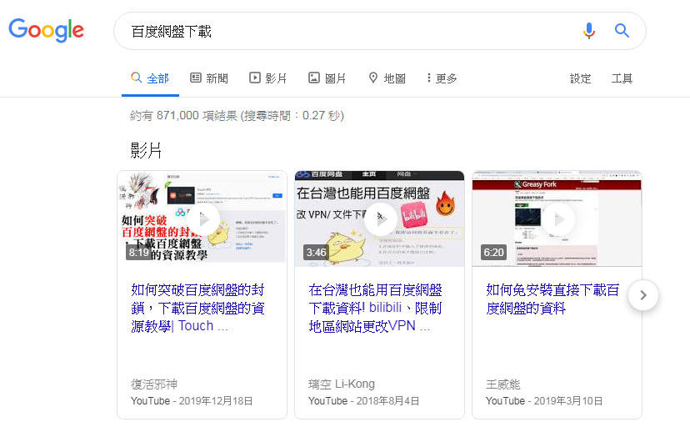Click channel name 王威能
The width and height of the screenshot is (690, 442).
(x=503, y=384)
